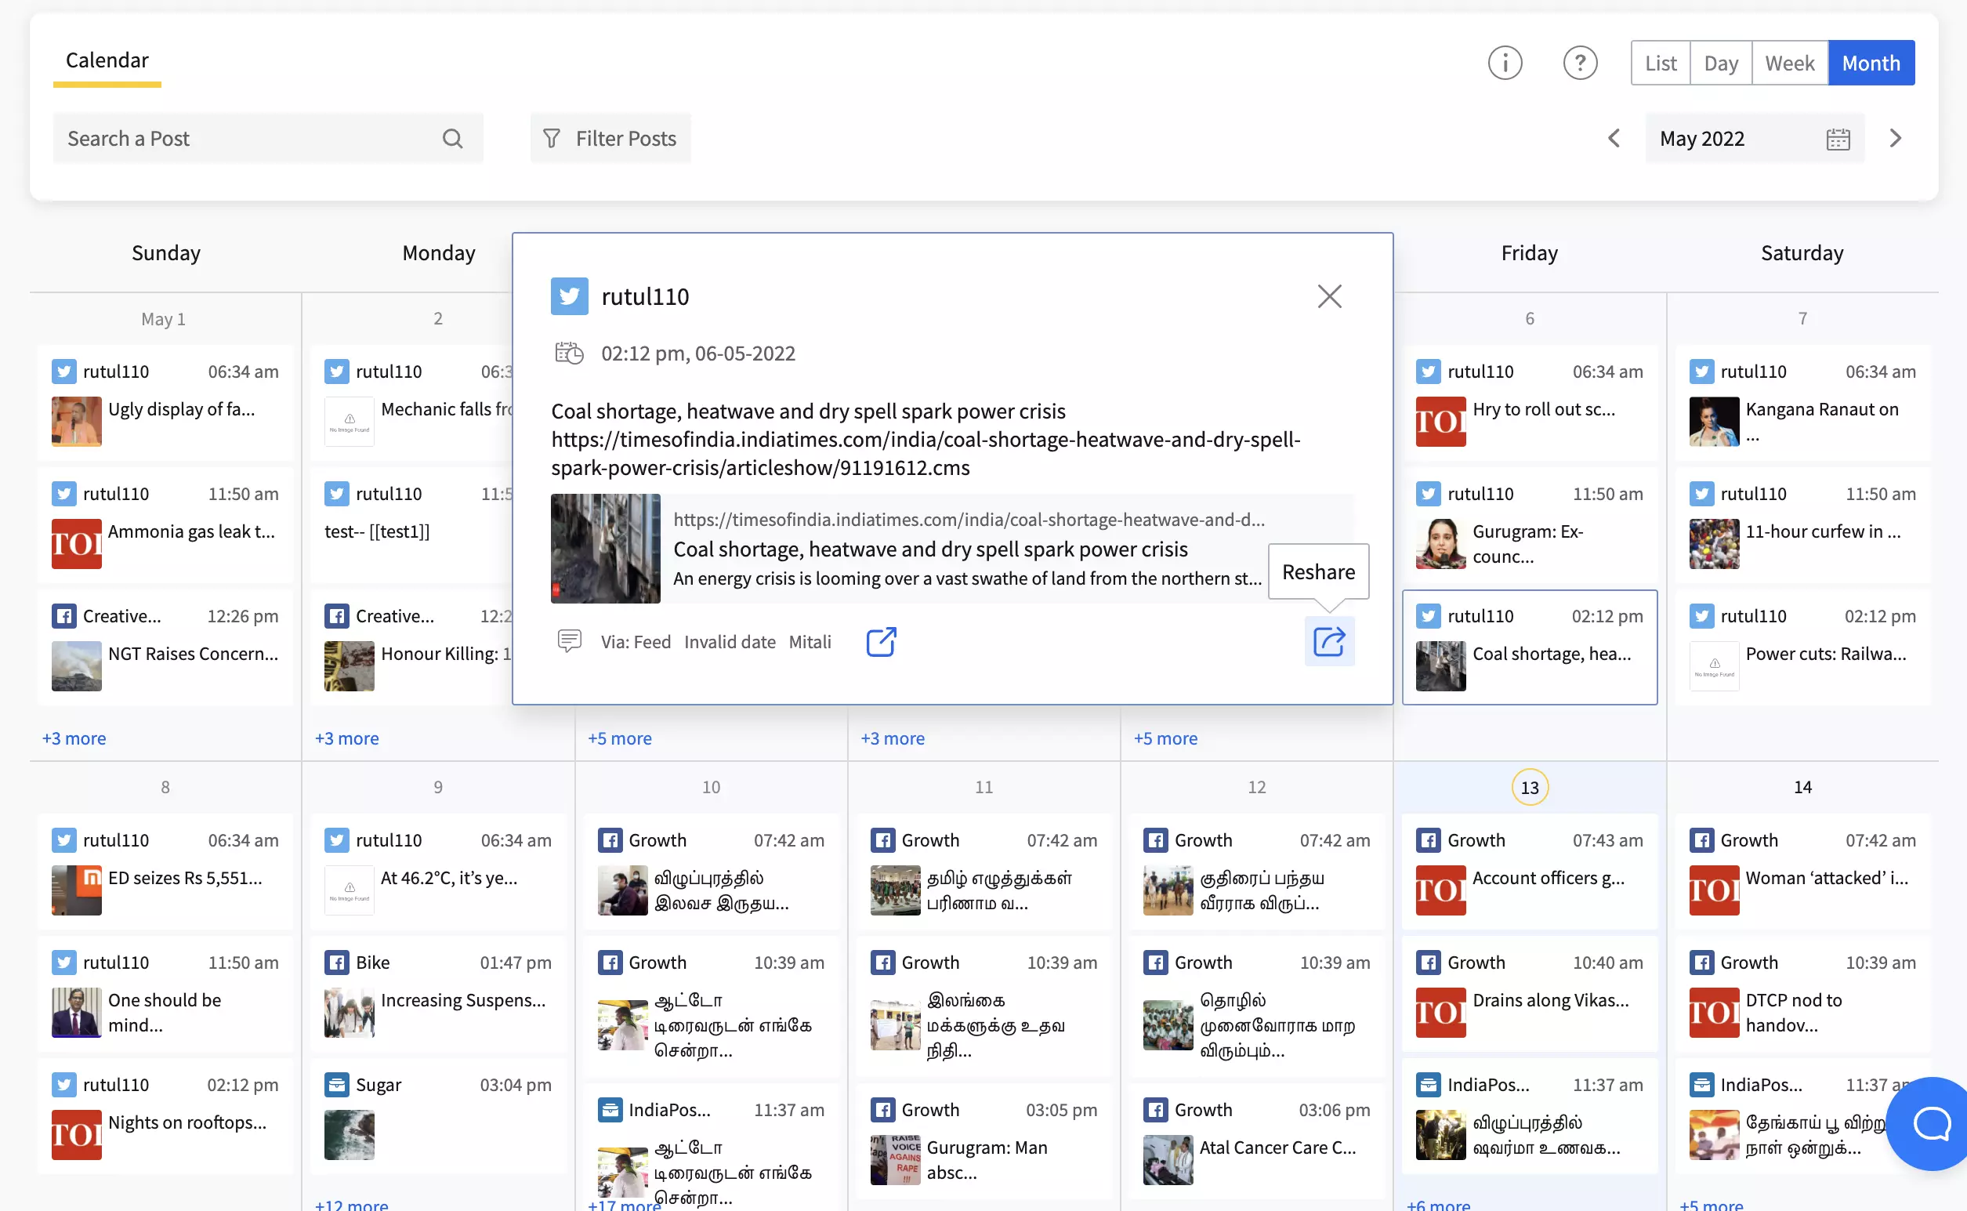Open the test-- [[test1]] post
This screenshot has height=1211, width=1967.
[x=412, y=525]
